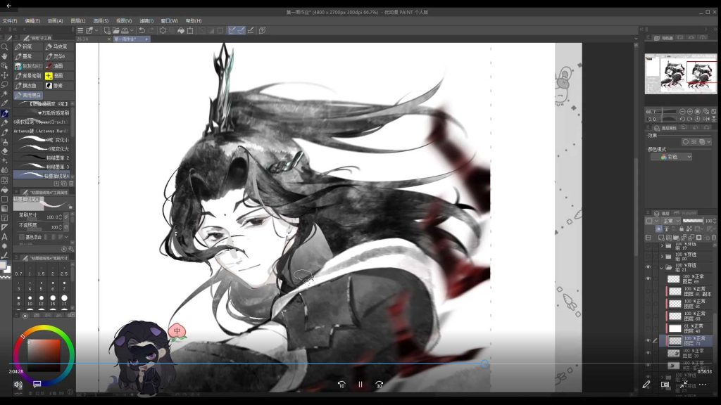Open 选择(S) menu
Image resolution: width=721 pixels, height=405 pixels.
pyautogui.click(x=101, y=20)
